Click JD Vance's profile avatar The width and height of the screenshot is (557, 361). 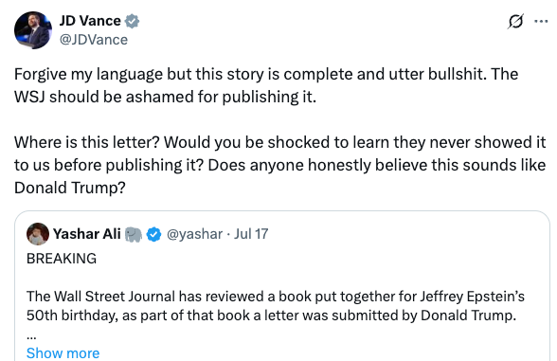coord(33,30)
